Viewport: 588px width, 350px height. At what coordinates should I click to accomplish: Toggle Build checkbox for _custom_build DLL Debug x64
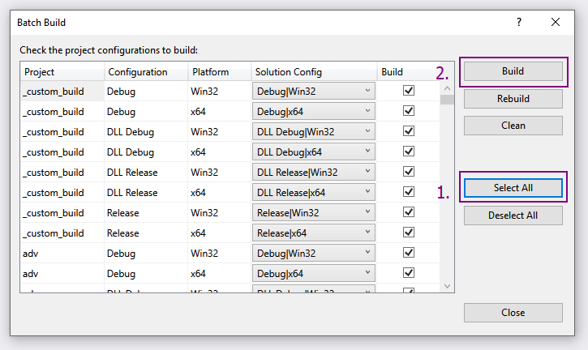pos(409,152)
